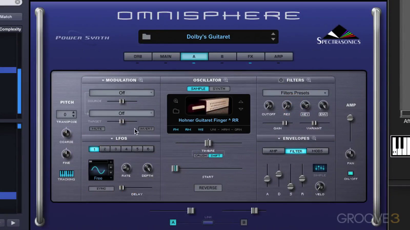Select Crush timbre mode
This screenshot has height=230, width=410.
pos(201,156)
